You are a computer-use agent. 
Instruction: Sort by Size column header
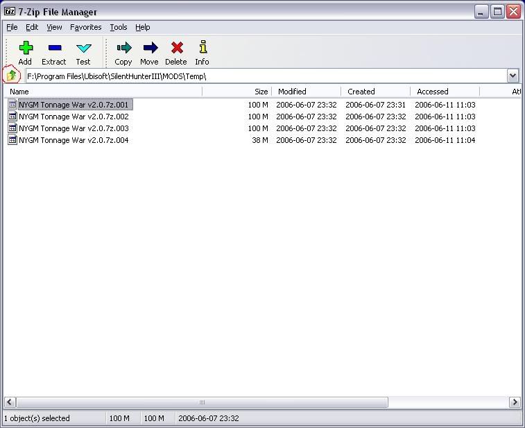(x=237, y=92)
